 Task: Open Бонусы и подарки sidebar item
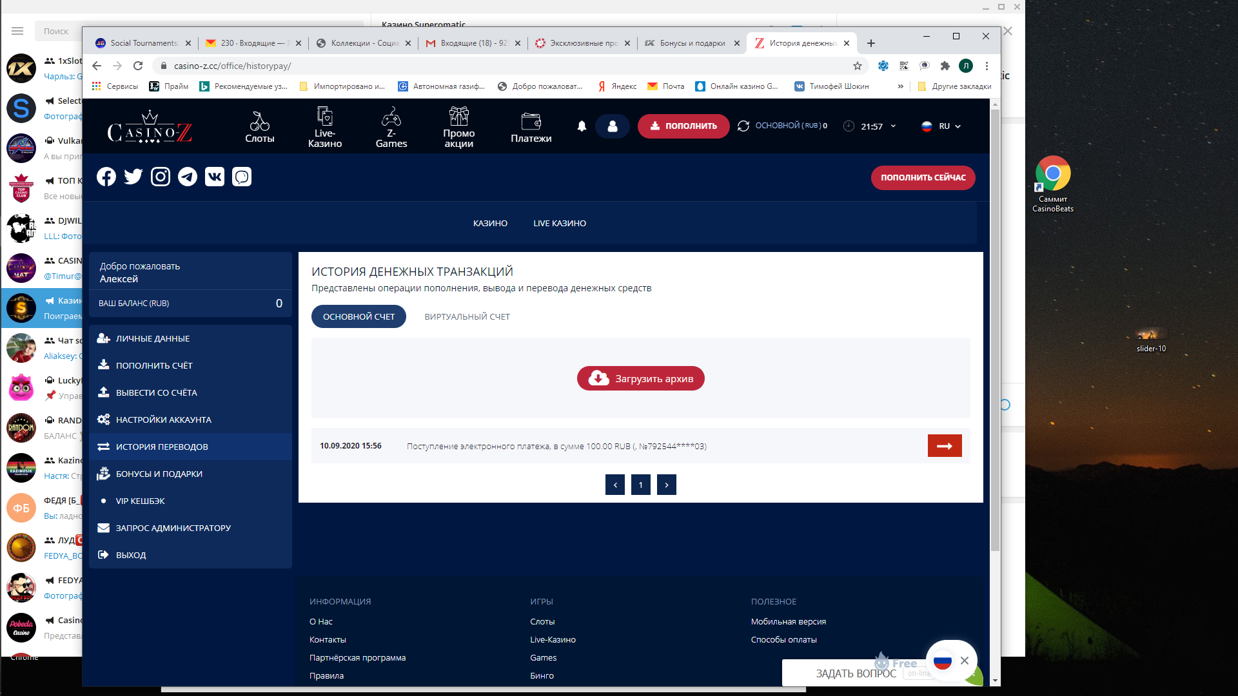[x=159, y=474]
